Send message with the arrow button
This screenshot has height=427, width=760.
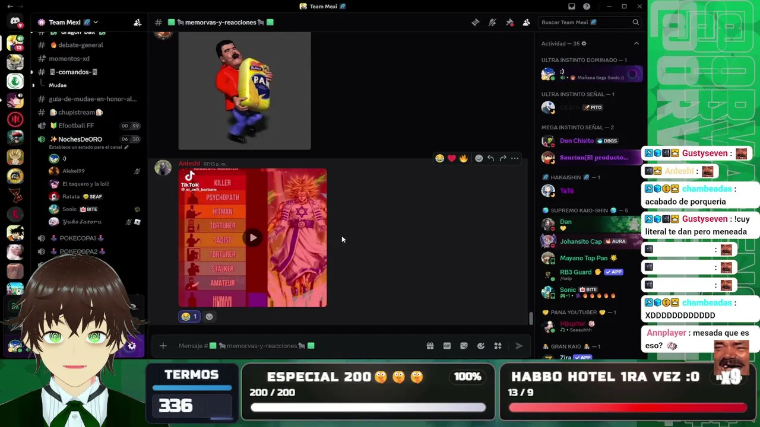[x=519, y=346]
